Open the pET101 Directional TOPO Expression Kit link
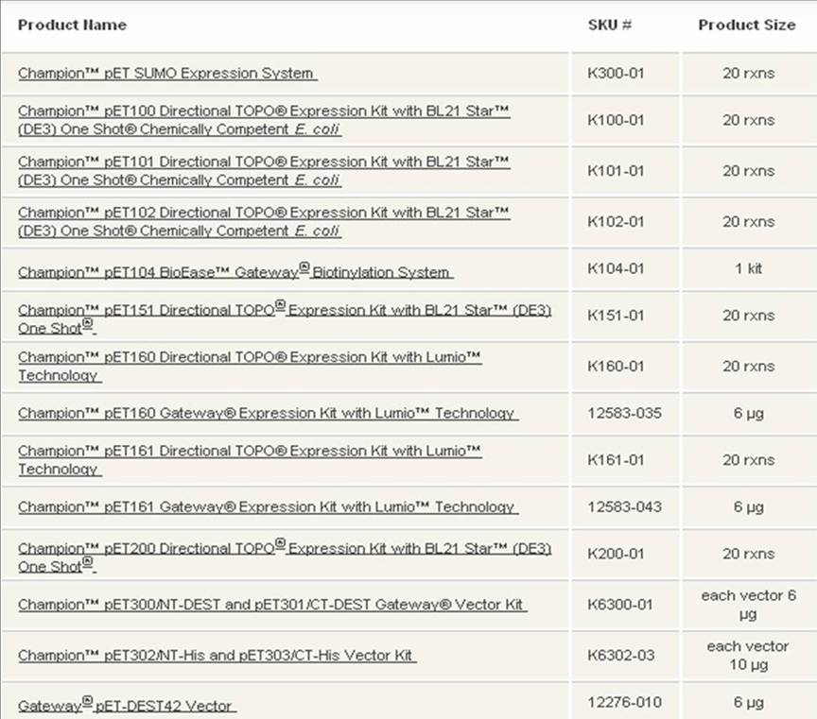This screenshot has width=817, height=719. click(x=264, y=163)
